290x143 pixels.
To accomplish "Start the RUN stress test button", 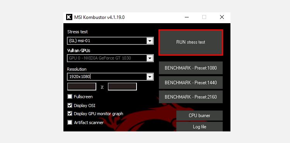I will [x=191, y=42].
